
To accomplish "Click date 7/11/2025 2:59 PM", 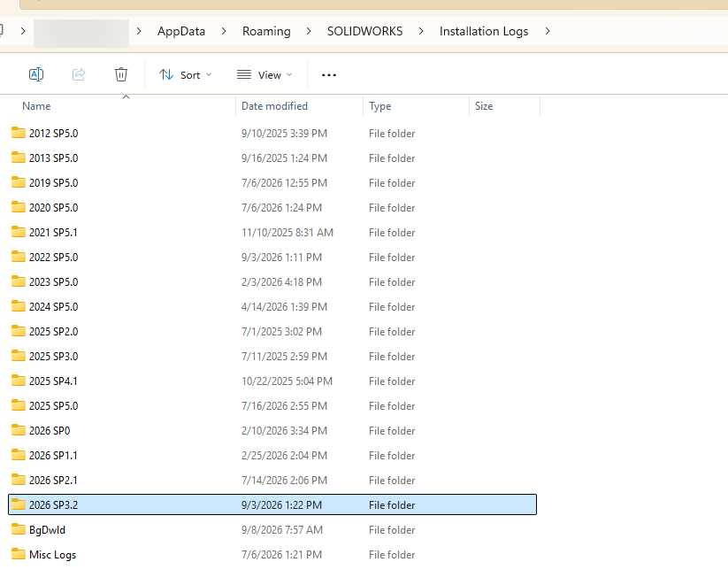I will (284, 357).
